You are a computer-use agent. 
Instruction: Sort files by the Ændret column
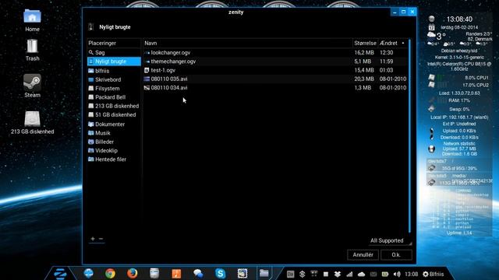[392, 44]
